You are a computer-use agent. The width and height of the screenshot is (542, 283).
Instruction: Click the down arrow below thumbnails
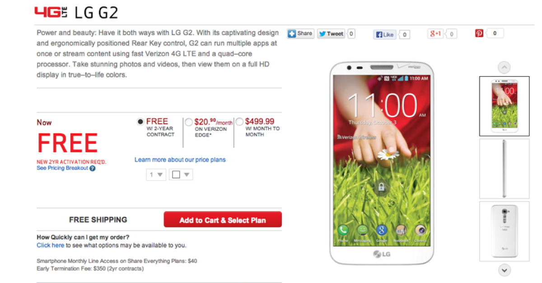pos(504,270)
